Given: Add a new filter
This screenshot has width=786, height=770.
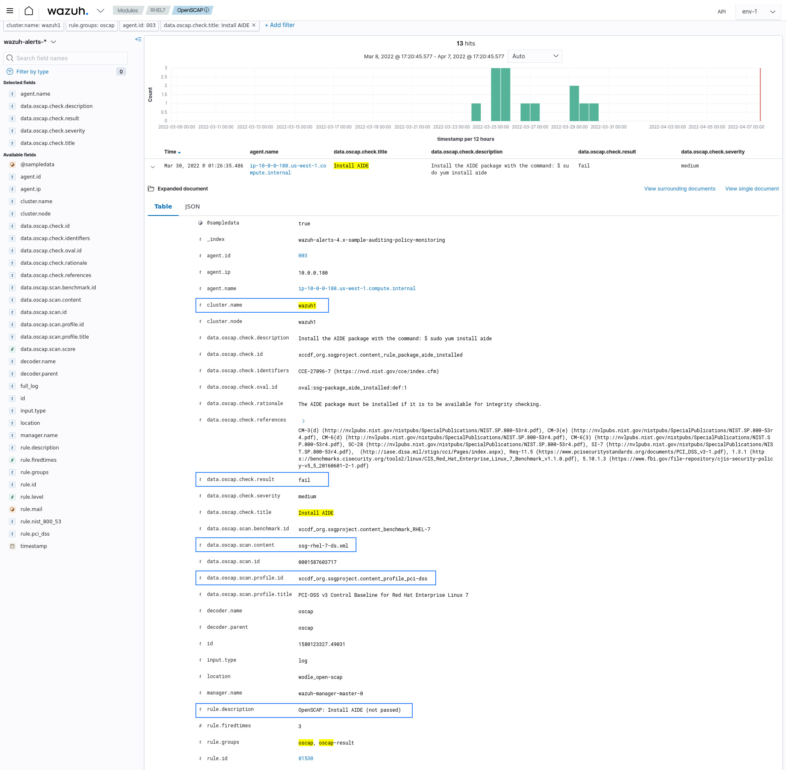Looking at the screenshot, I should coord(280,25).
